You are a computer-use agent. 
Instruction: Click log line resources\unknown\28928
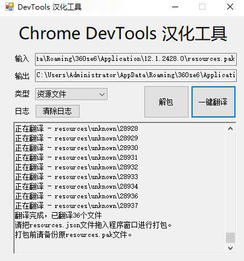click(x=77, y=128)
